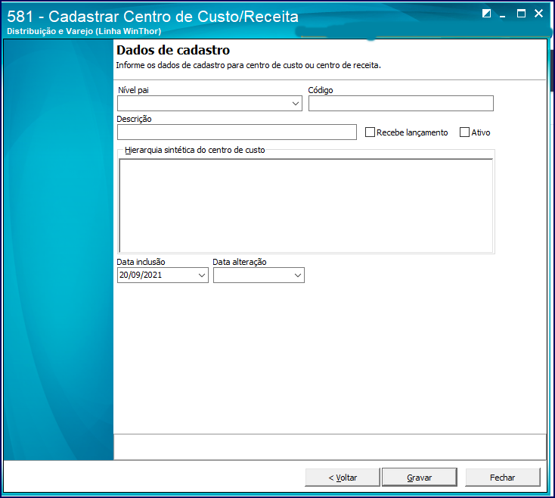This screenshot has height=498, width=555.
Task: Click the Código input field
Action: (401, 104)
